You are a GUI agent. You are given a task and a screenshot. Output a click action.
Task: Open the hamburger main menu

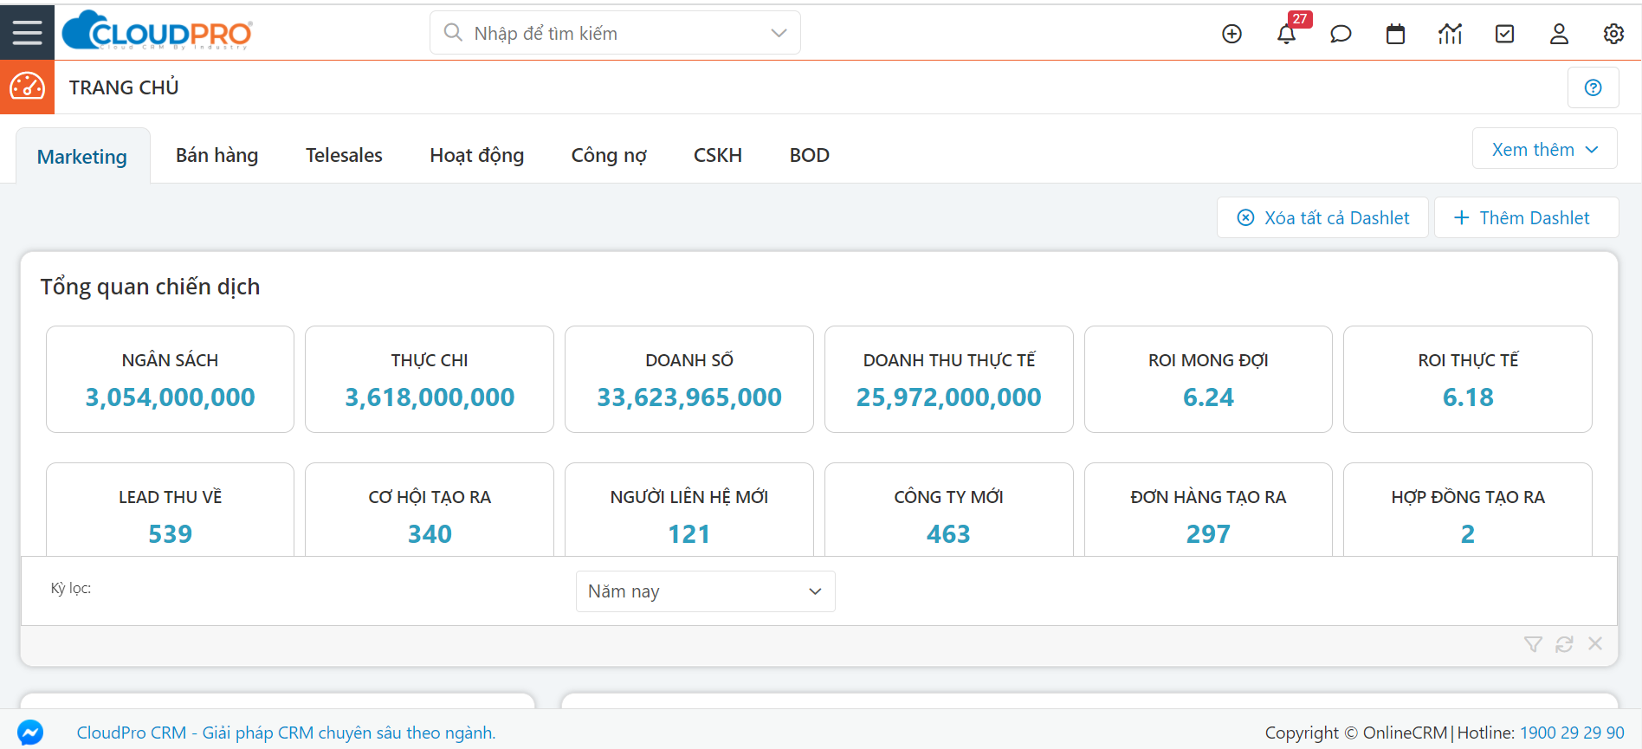click(x=27, y=33)
